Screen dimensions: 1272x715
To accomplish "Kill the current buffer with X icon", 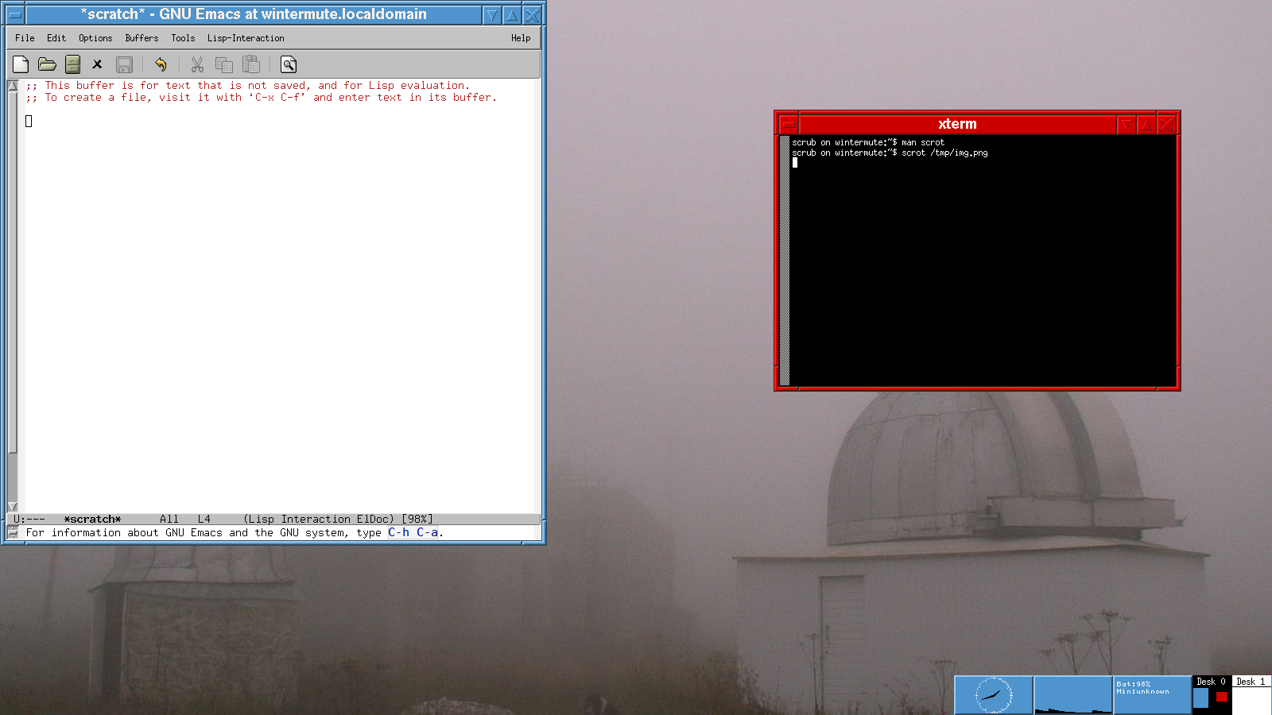I will coord(97,64).
